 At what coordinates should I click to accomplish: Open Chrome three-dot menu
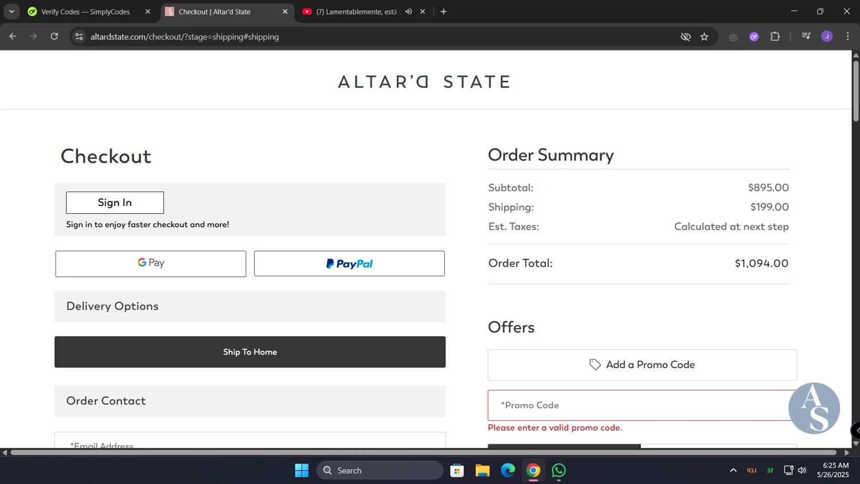pos(847,37)
